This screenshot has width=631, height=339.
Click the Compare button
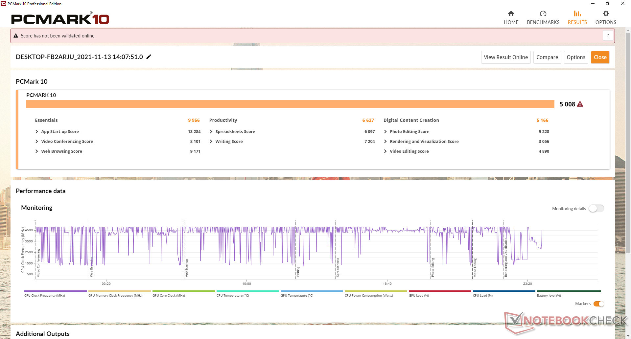[547, 57]
